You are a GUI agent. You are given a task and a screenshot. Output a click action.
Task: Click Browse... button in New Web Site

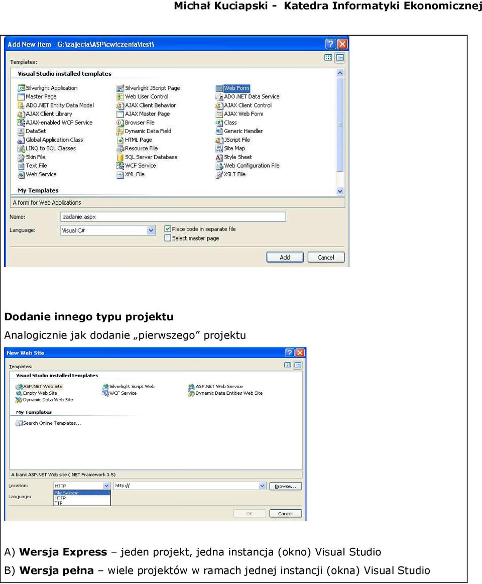(x=285, y=486)
